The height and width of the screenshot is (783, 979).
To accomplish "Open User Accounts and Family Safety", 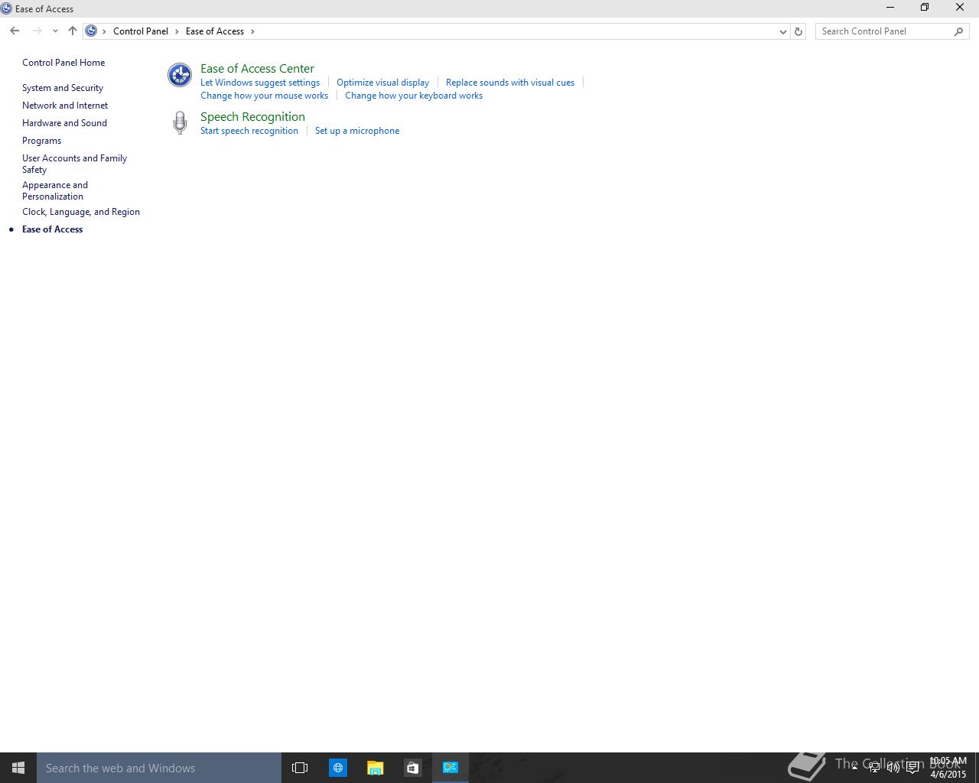I will coord(74,164).
